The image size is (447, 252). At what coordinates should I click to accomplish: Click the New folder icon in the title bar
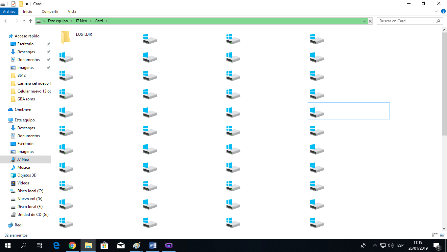click(21, 4)
